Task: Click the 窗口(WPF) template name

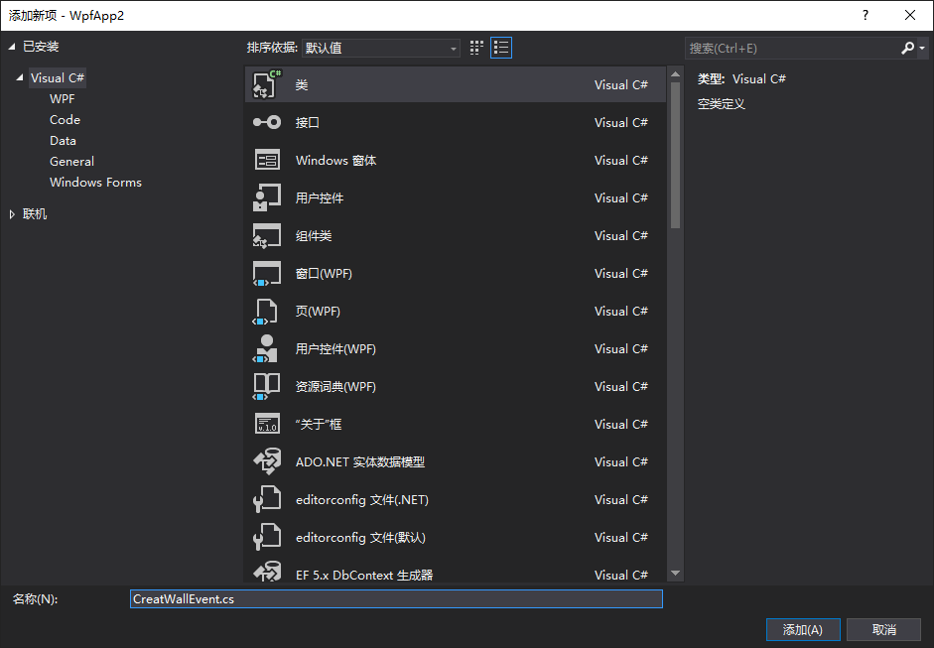Action: pos(324,273)
